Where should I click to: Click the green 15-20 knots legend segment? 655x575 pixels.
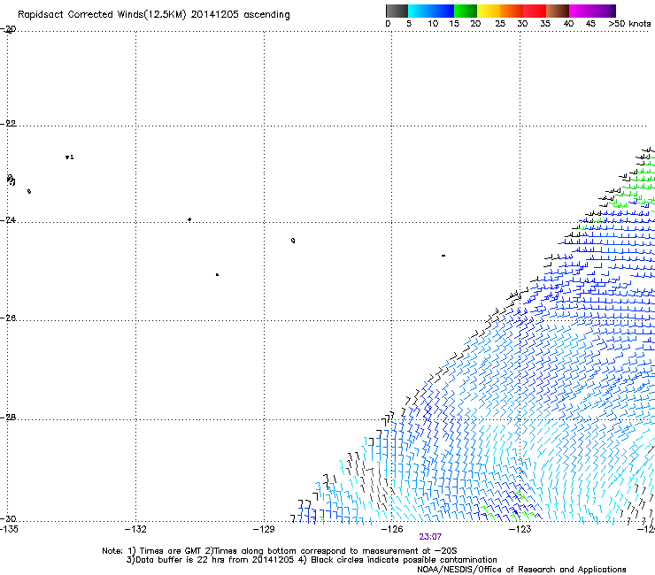(466, 11)
